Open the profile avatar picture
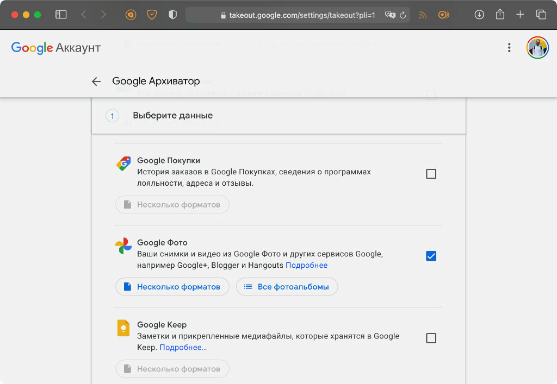This screenshot has height=384, width=557. 537,47
